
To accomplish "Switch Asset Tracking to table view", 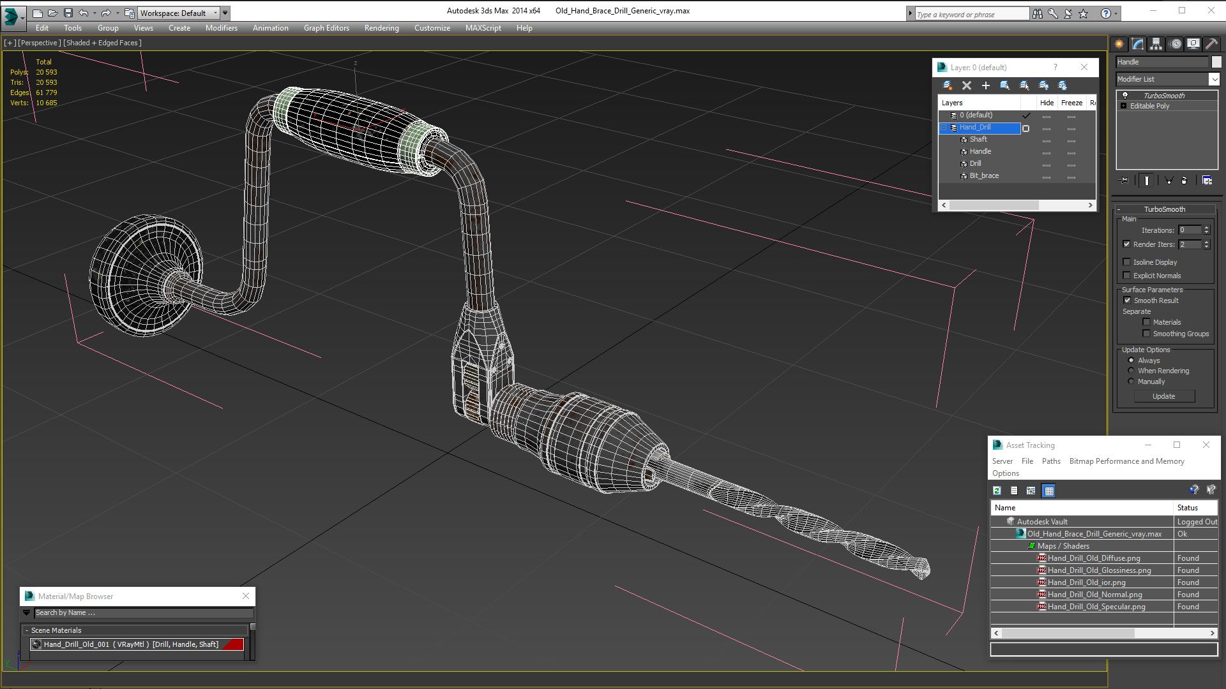I will (x=1048, y=491).
